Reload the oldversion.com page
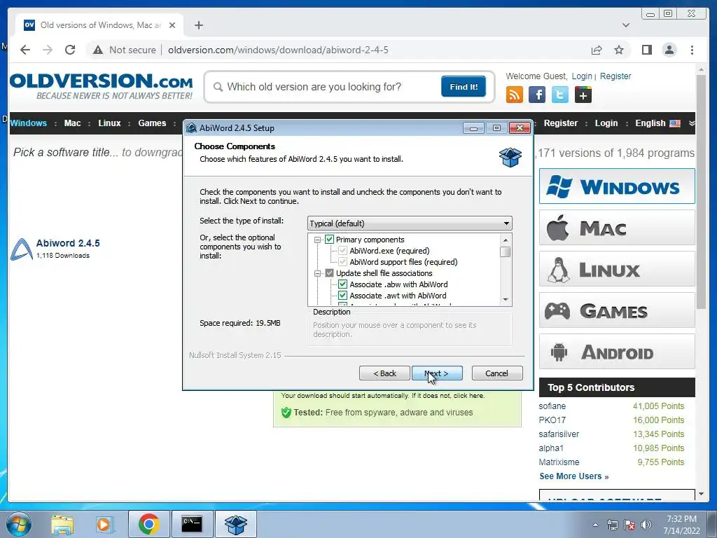 (70, 50)
